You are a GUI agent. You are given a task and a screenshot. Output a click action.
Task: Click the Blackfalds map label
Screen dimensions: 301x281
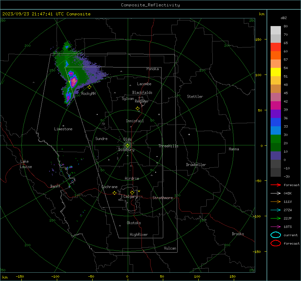(142, 93)
